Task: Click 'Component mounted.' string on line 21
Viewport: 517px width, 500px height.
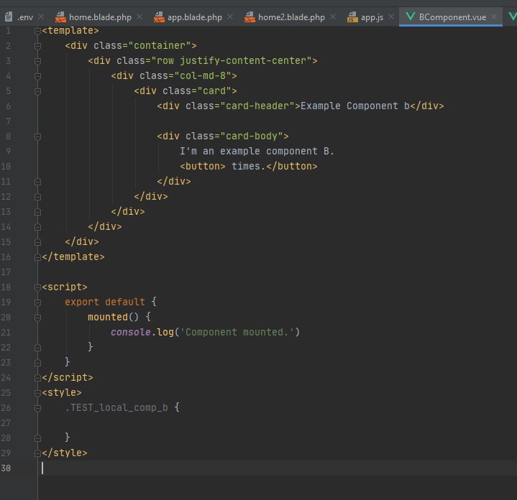Action: pos(237,333)
